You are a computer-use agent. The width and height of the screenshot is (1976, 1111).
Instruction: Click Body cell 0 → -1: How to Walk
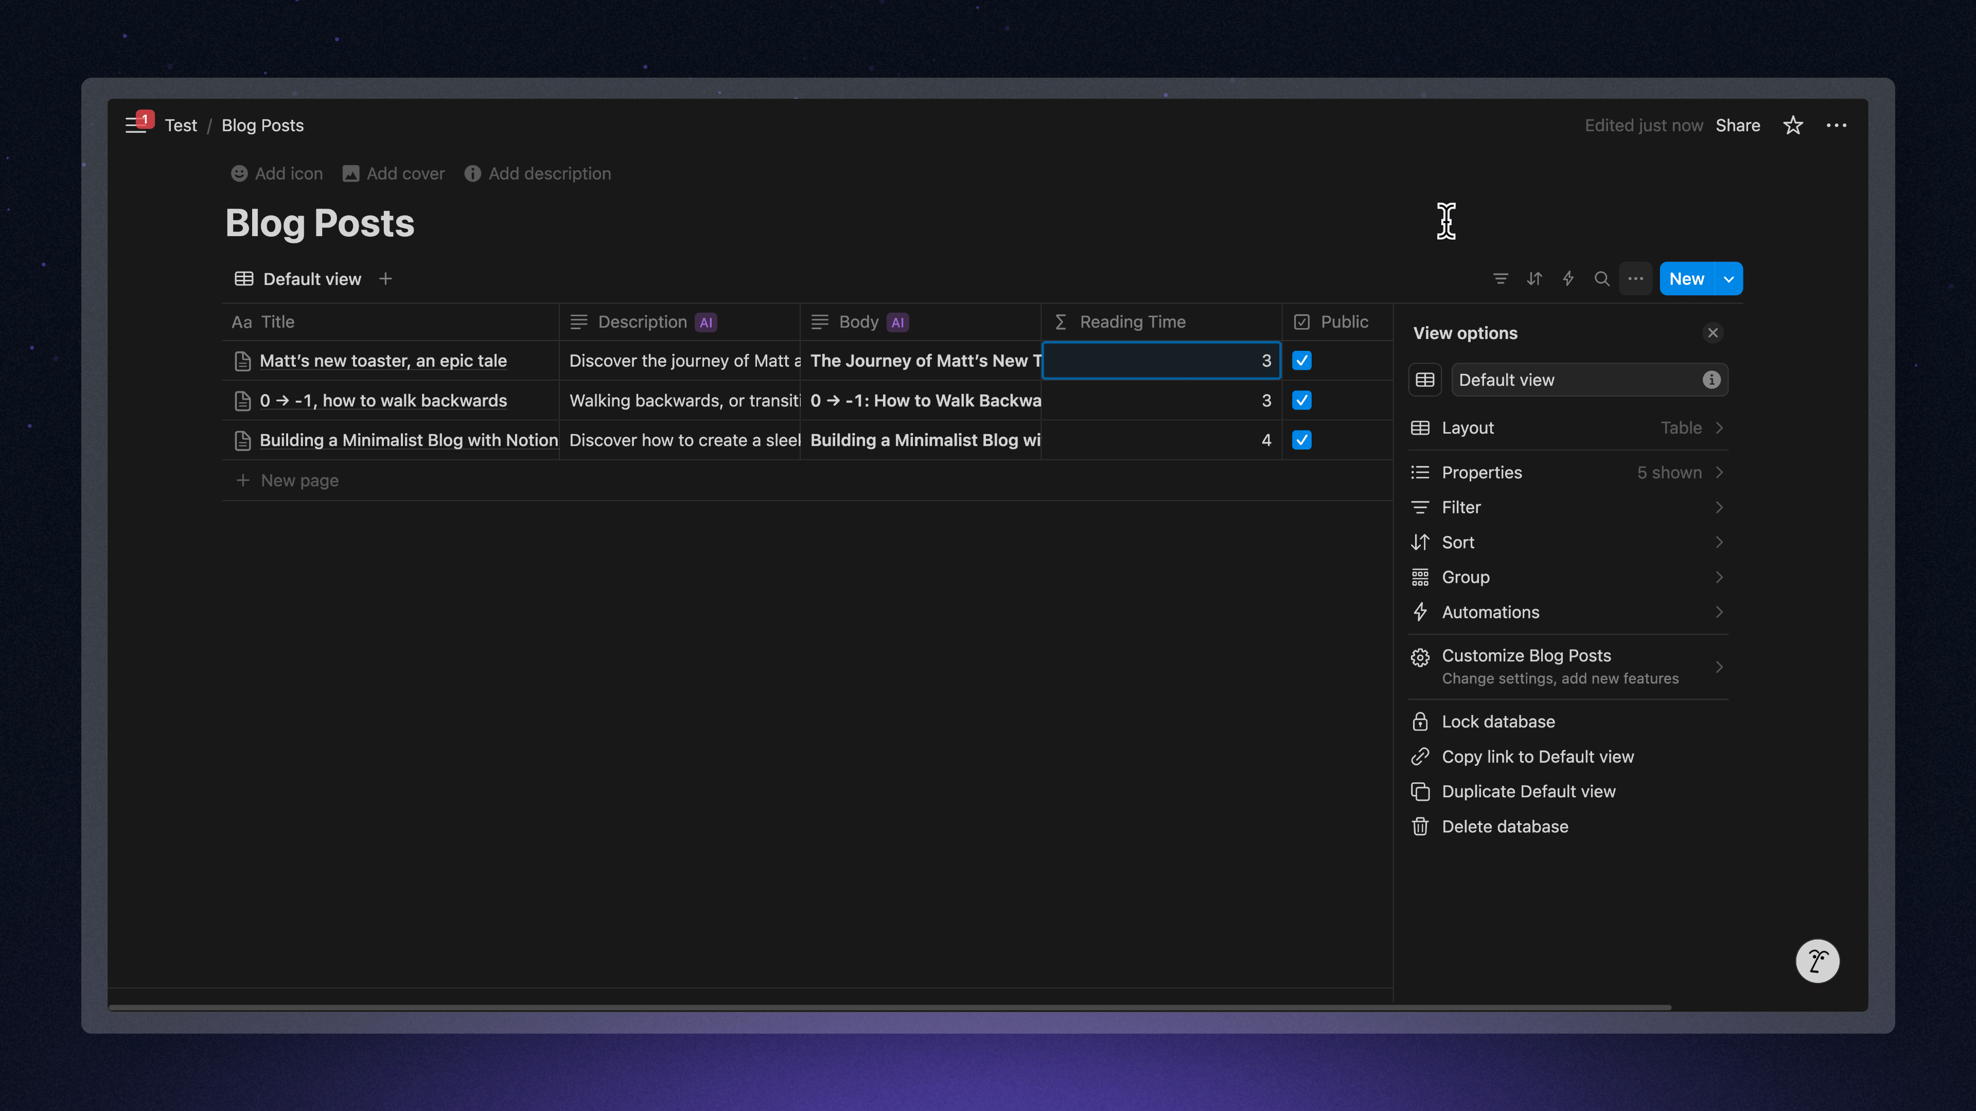(x=921, y=401)
